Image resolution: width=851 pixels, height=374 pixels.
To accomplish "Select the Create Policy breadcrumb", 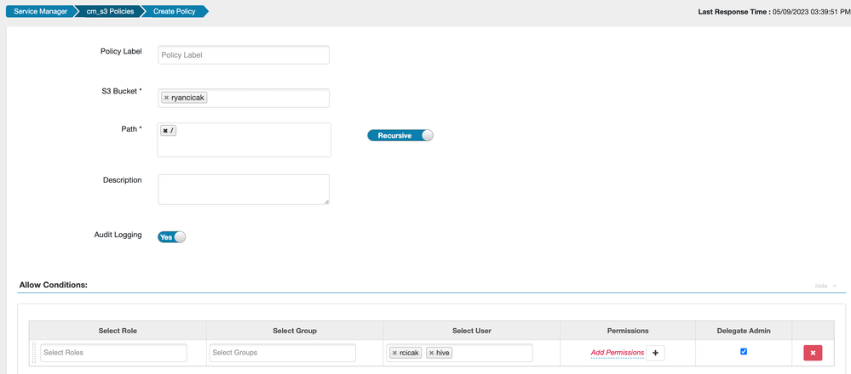I will pyautogui.click(x=175, y=11).
